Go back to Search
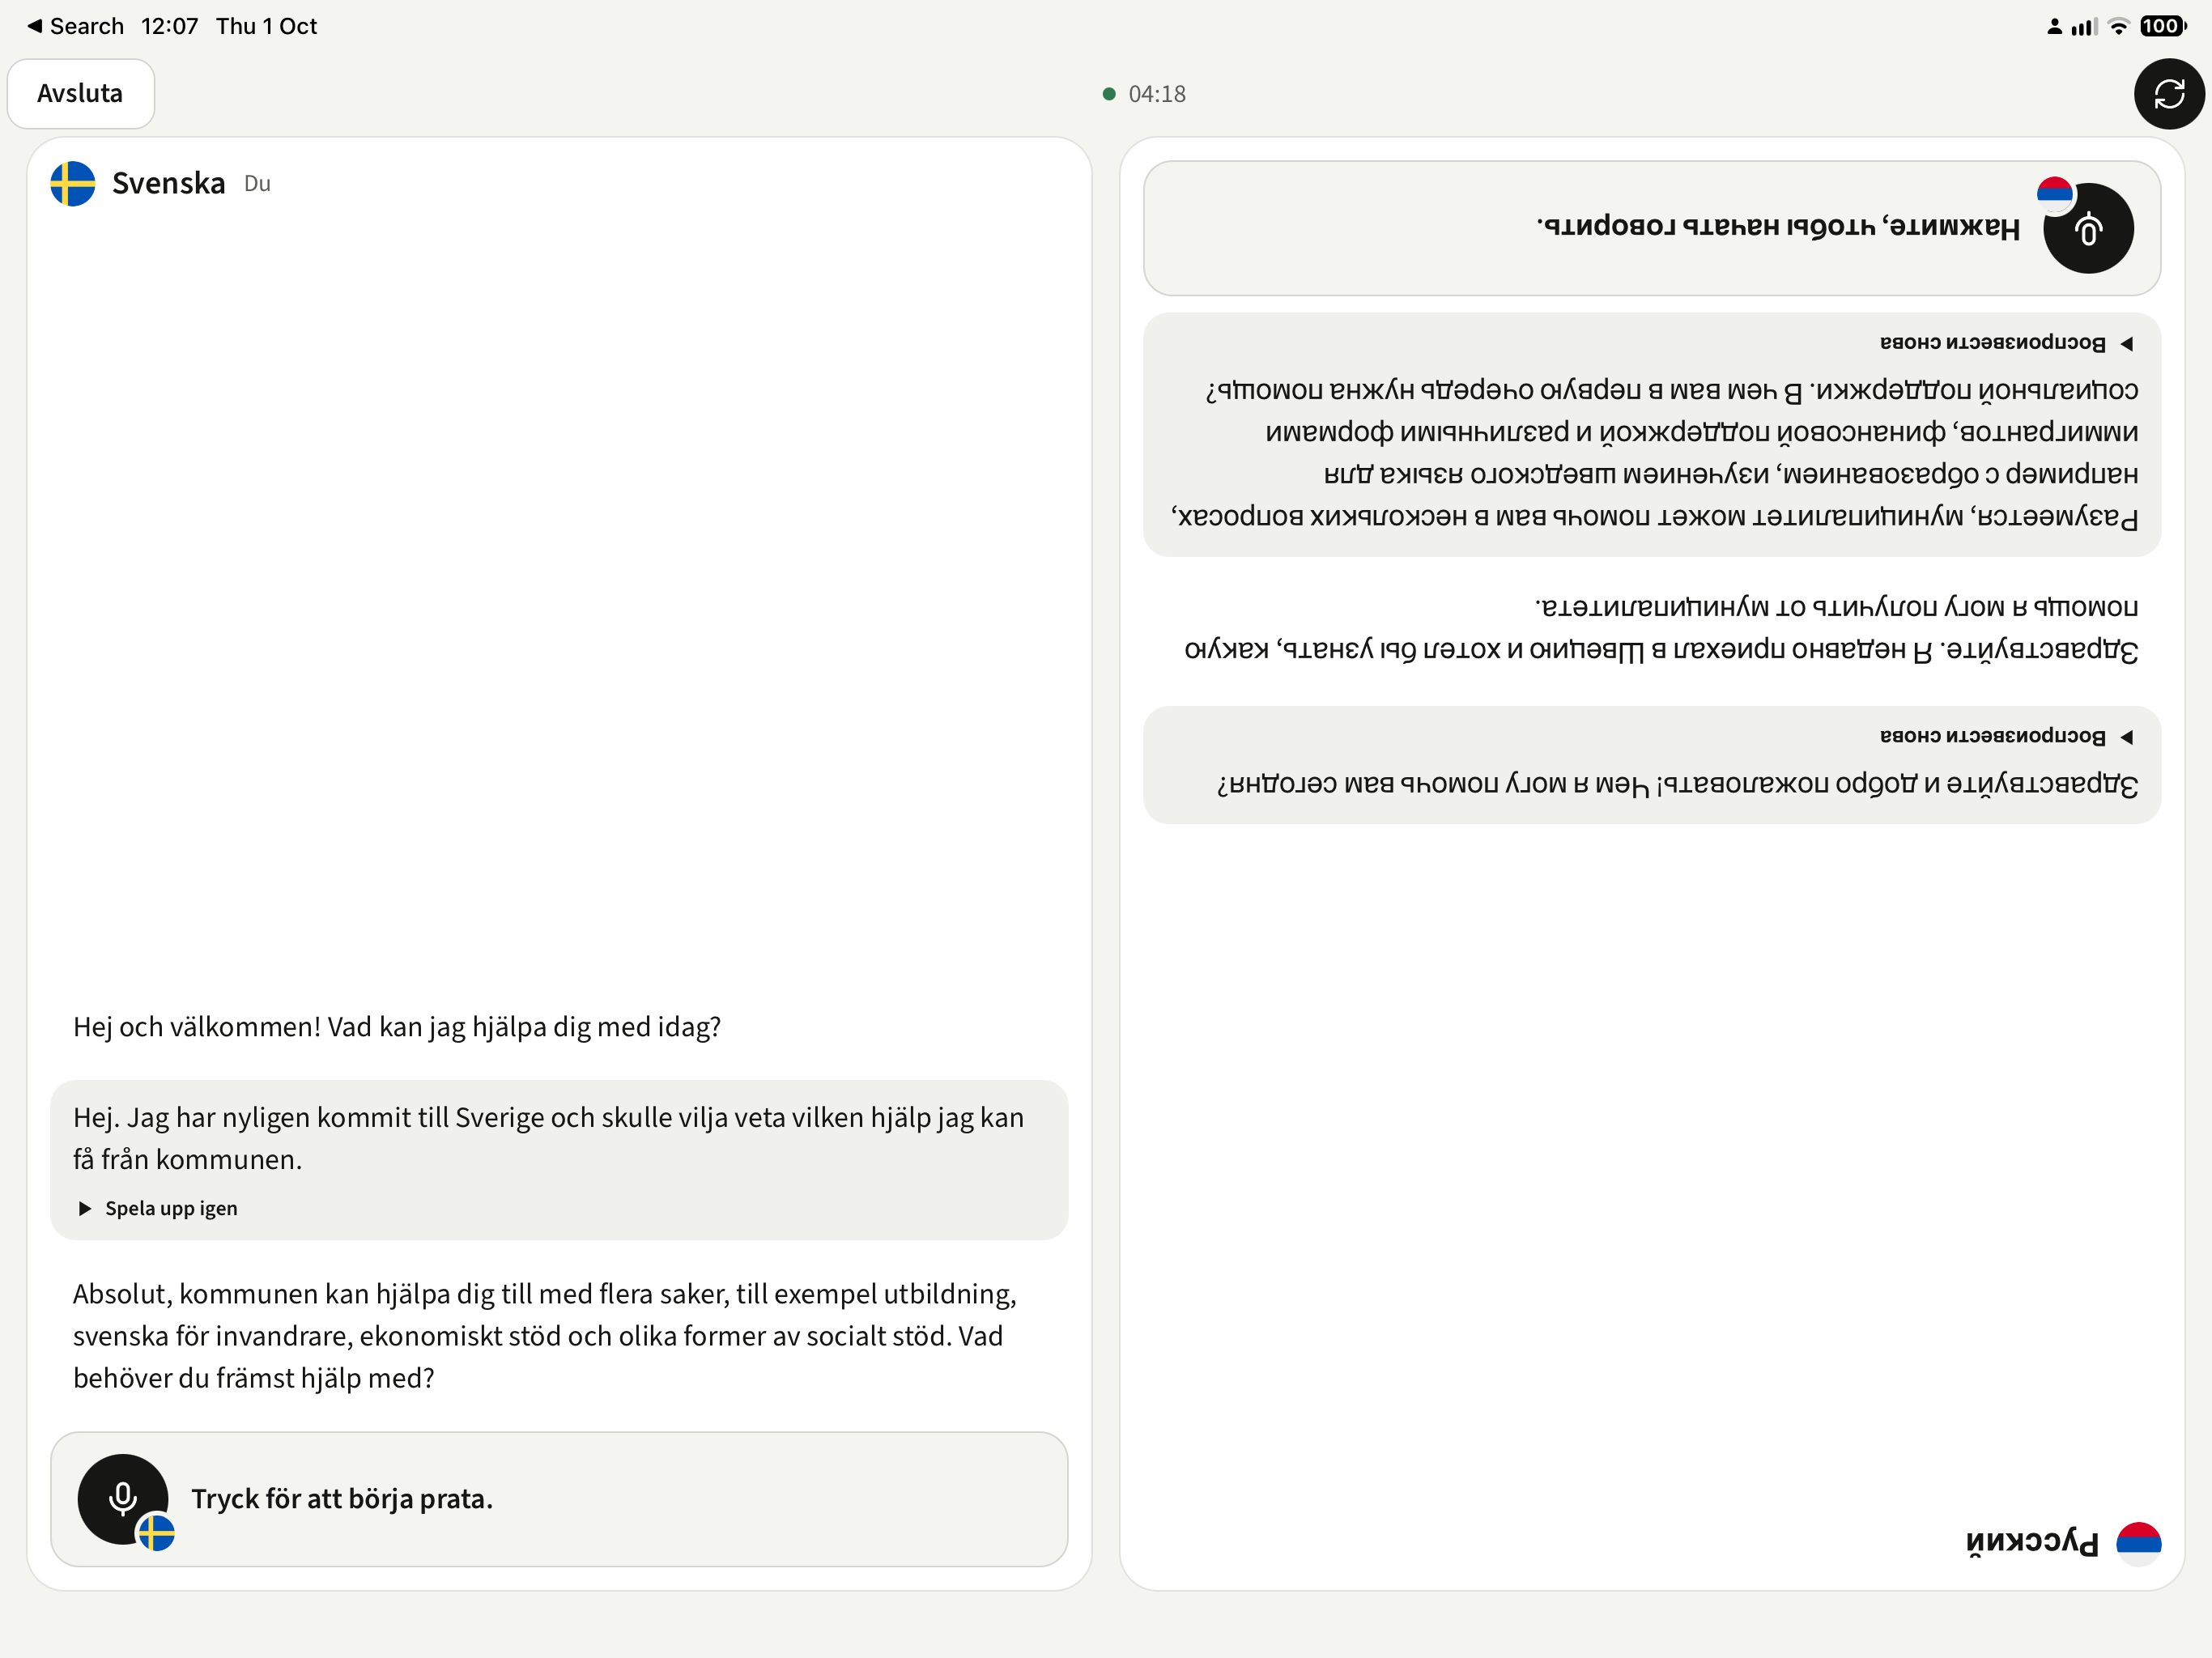 pyautogui.click(x=75, y=26)
